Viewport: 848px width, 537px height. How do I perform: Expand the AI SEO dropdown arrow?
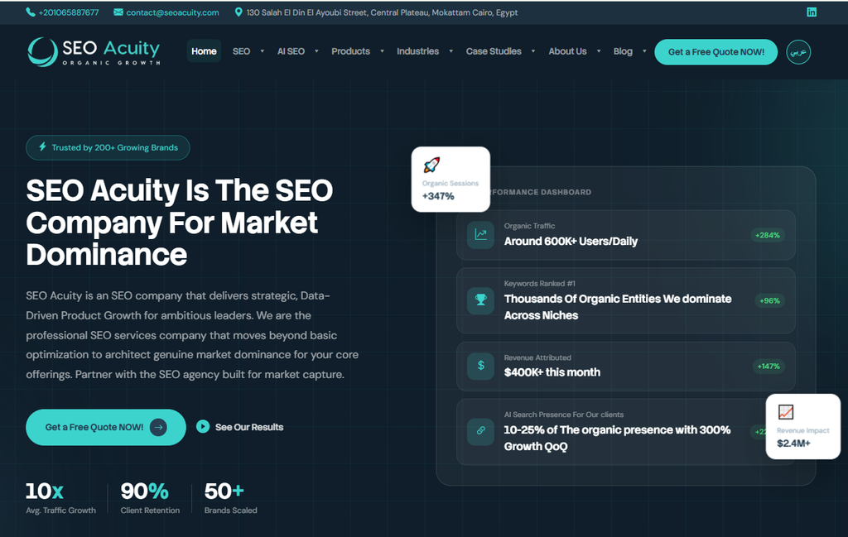pos(316,51)
